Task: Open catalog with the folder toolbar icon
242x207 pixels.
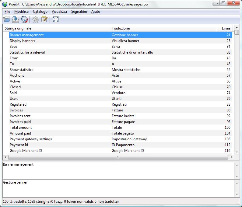Action: [x=7, y=19]
